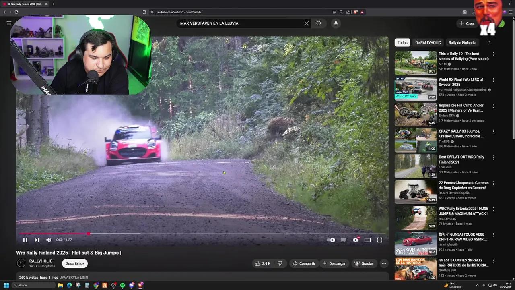
Task: Select the Wrc Rally Finland 2025 browser tab
Action: 25,4
